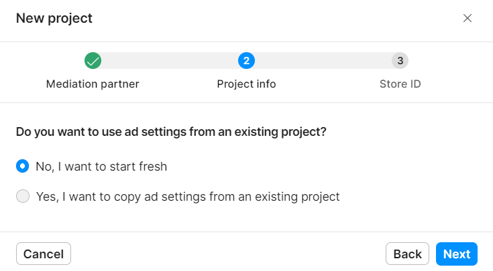Go to the Mediation partner step label
The width and height of the screenshot is (493, 271).
tap(93, 84)
